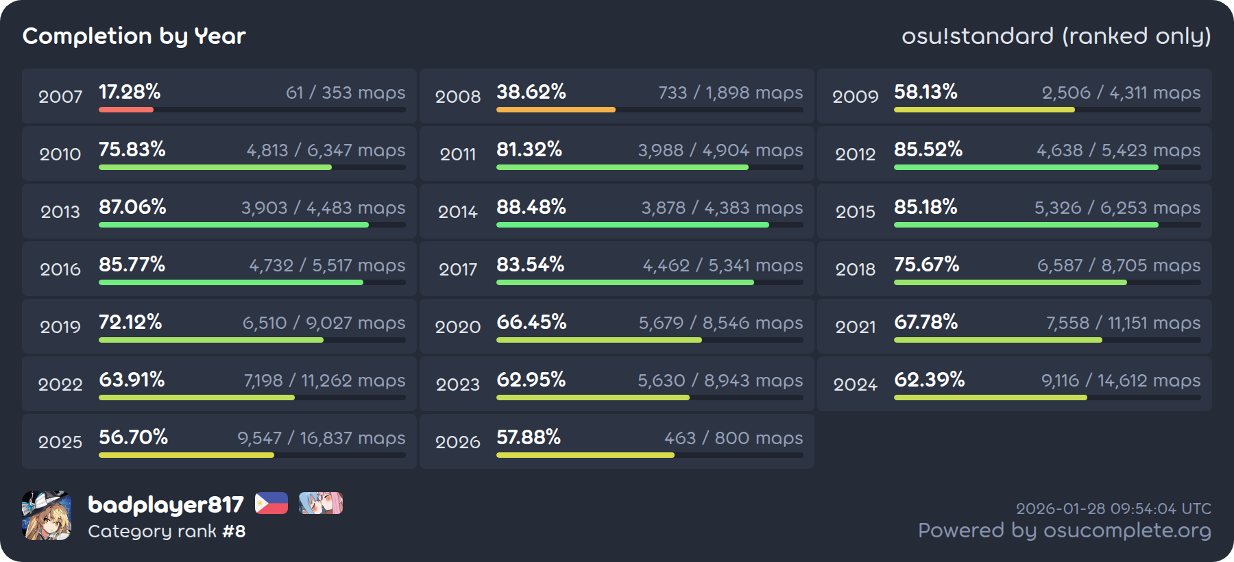Click the 2012 completion percentage 85.52%

click(x=928, y=149)
